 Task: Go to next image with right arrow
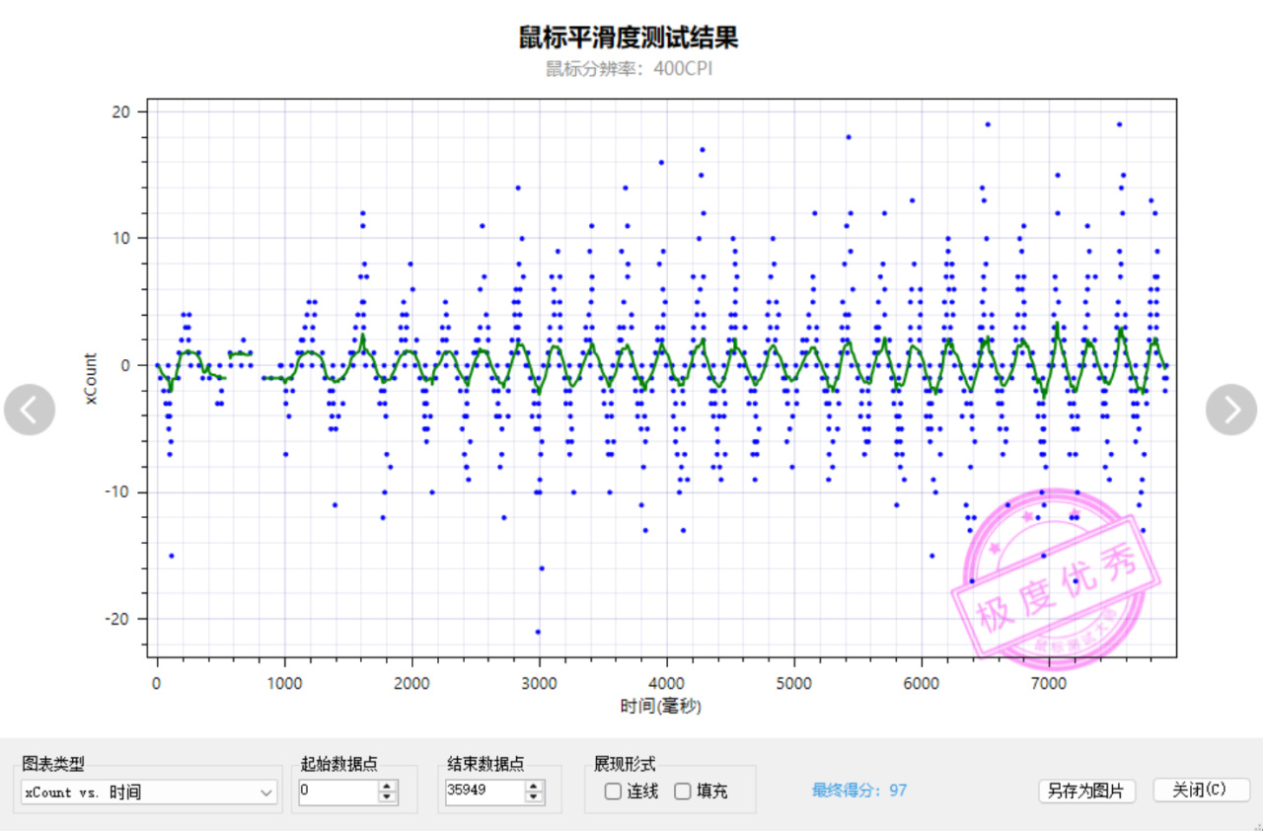click(1231, 410)
